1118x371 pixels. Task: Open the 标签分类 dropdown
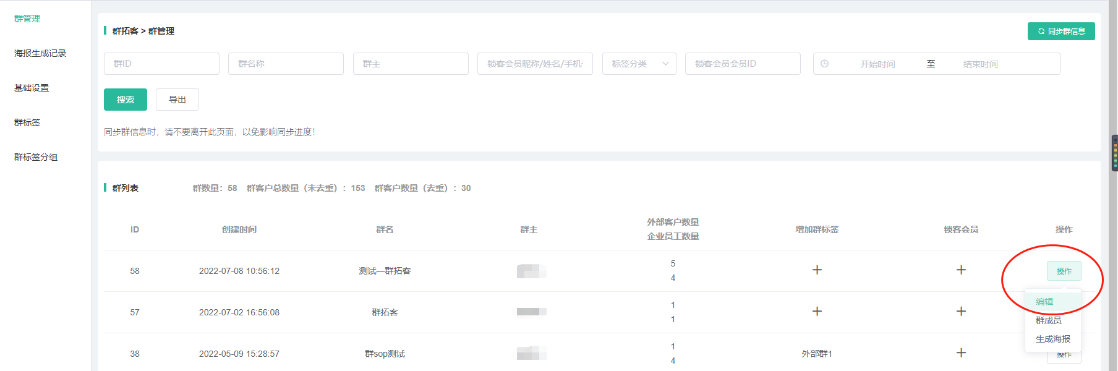pyautogui.click(x=639, y=64)
